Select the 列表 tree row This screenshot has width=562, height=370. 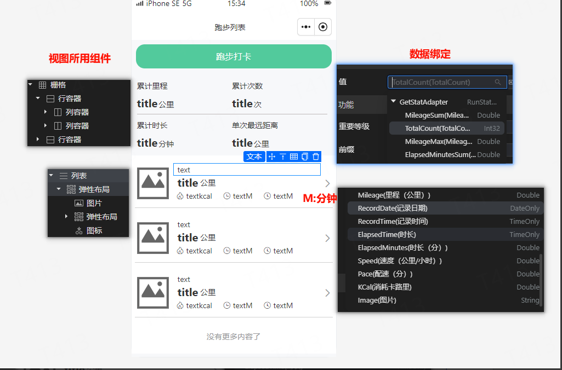pos(88,176)
